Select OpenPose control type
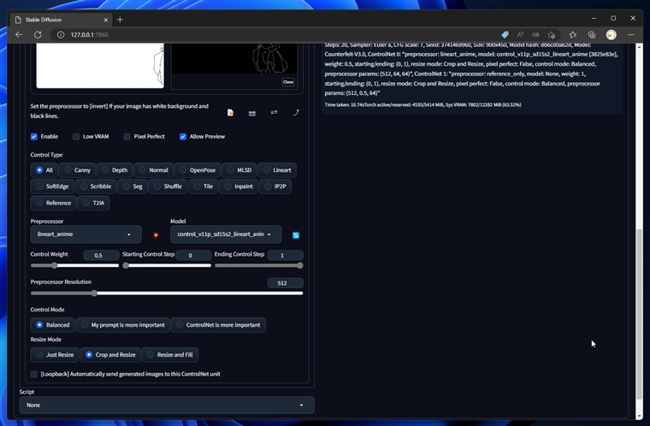Screen dimensions: 650x426 pyautogui.click(x=198, y=170)
